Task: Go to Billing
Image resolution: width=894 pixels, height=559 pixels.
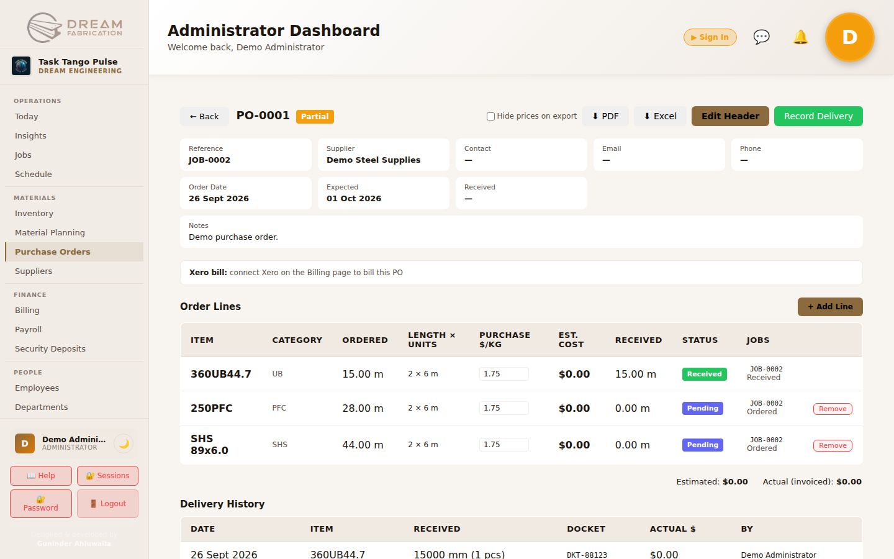Action: click(x=74, y=311)
